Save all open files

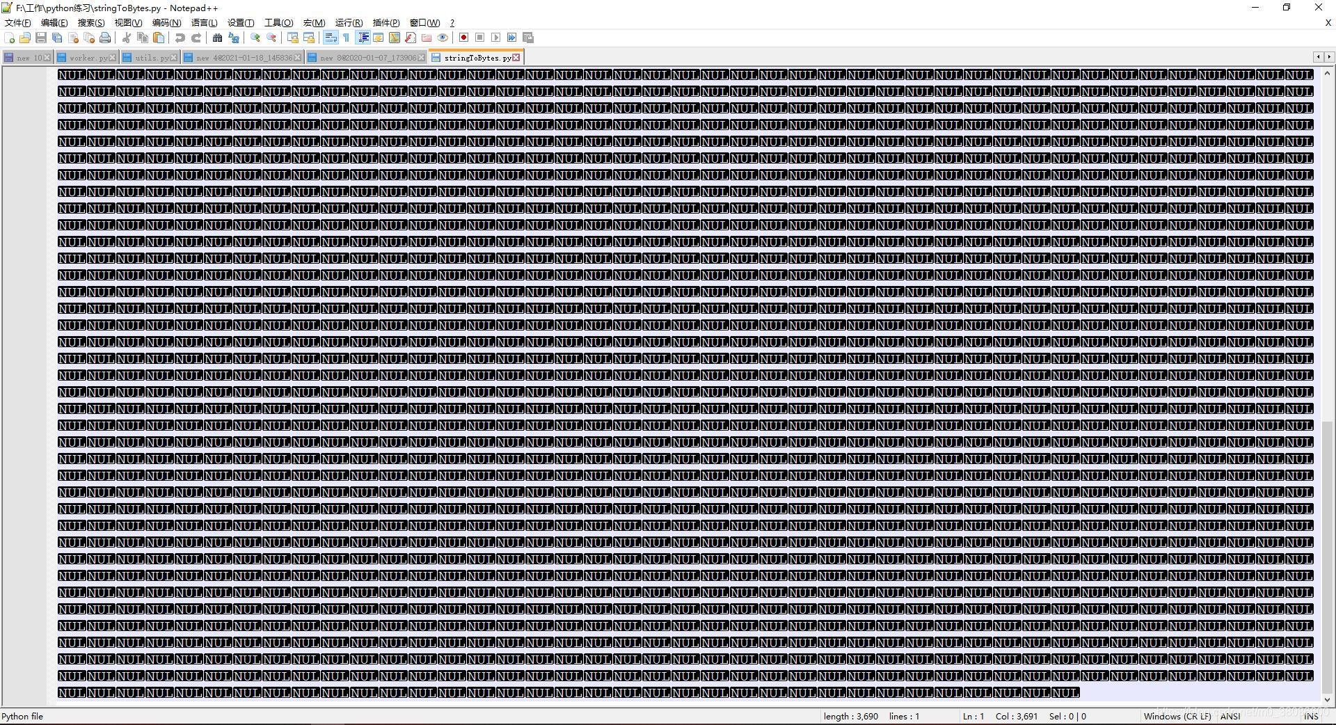(57, 38)
